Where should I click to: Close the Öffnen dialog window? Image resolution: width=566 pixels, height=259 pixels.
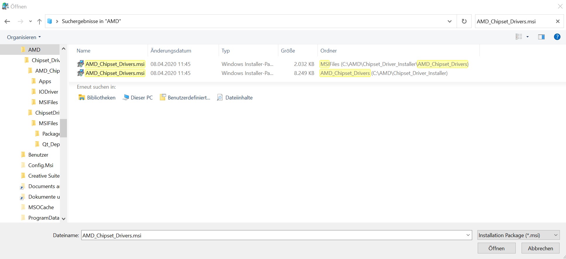click(560, 6)
